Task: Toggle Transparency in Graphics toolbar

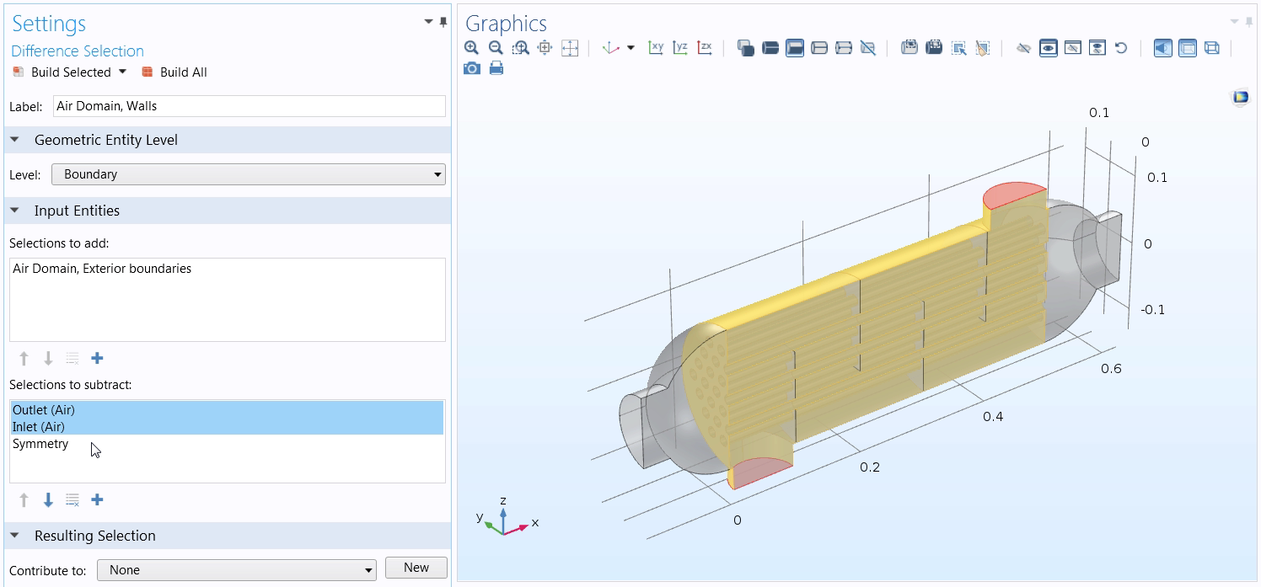Action: (1187, 48)
